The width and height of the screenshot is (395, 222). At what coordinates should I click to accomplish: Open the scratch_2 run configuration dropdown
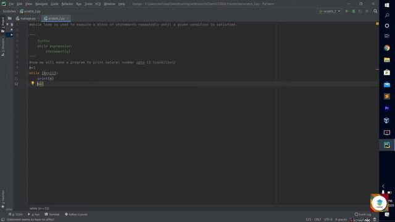point(330,11)
